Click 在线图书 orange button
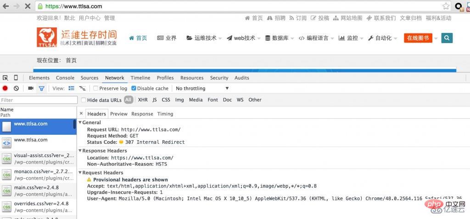470x219 pixels. 418,38
